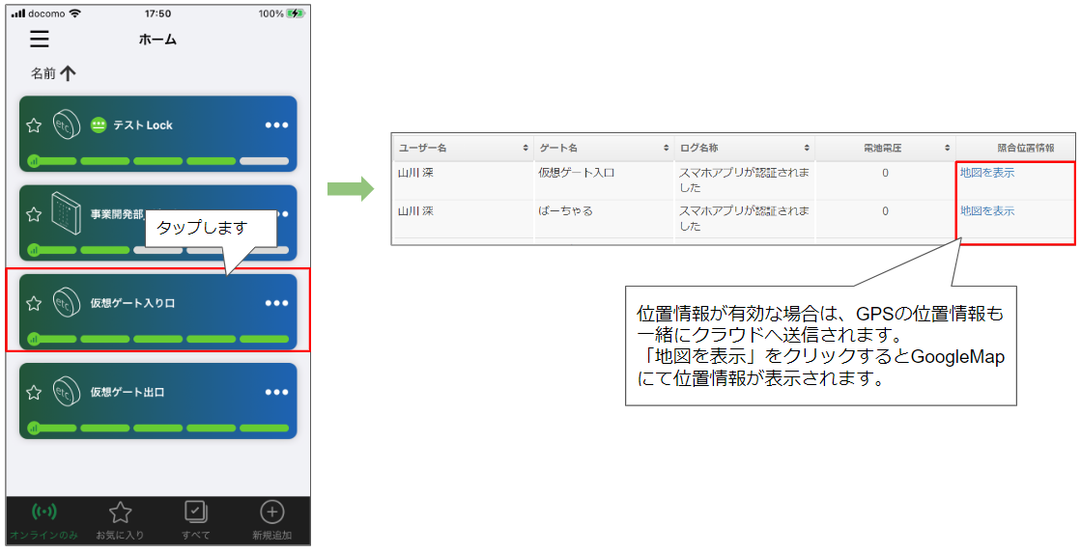This screenshot has width=1081, height=553.
Task: Select the オンラインのみ tab
Action: (x=44, y=521)
